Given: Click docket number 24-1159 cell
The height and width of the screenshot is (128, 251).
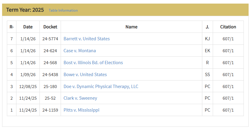Looking at the screenshot, I should click(x=50, y=110).
